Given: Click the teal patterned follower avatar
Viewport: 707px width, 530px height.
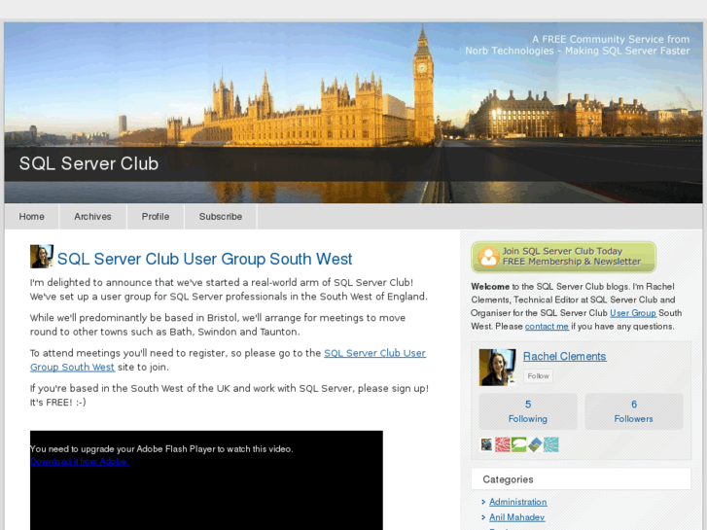Looking at the screenshot, I should click(551, 444).
